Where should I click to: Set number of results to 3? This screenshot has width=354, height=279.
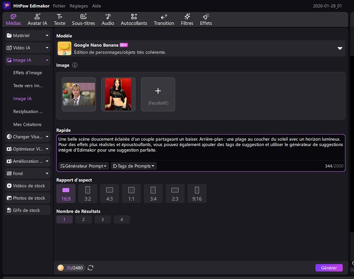point(102,220)
